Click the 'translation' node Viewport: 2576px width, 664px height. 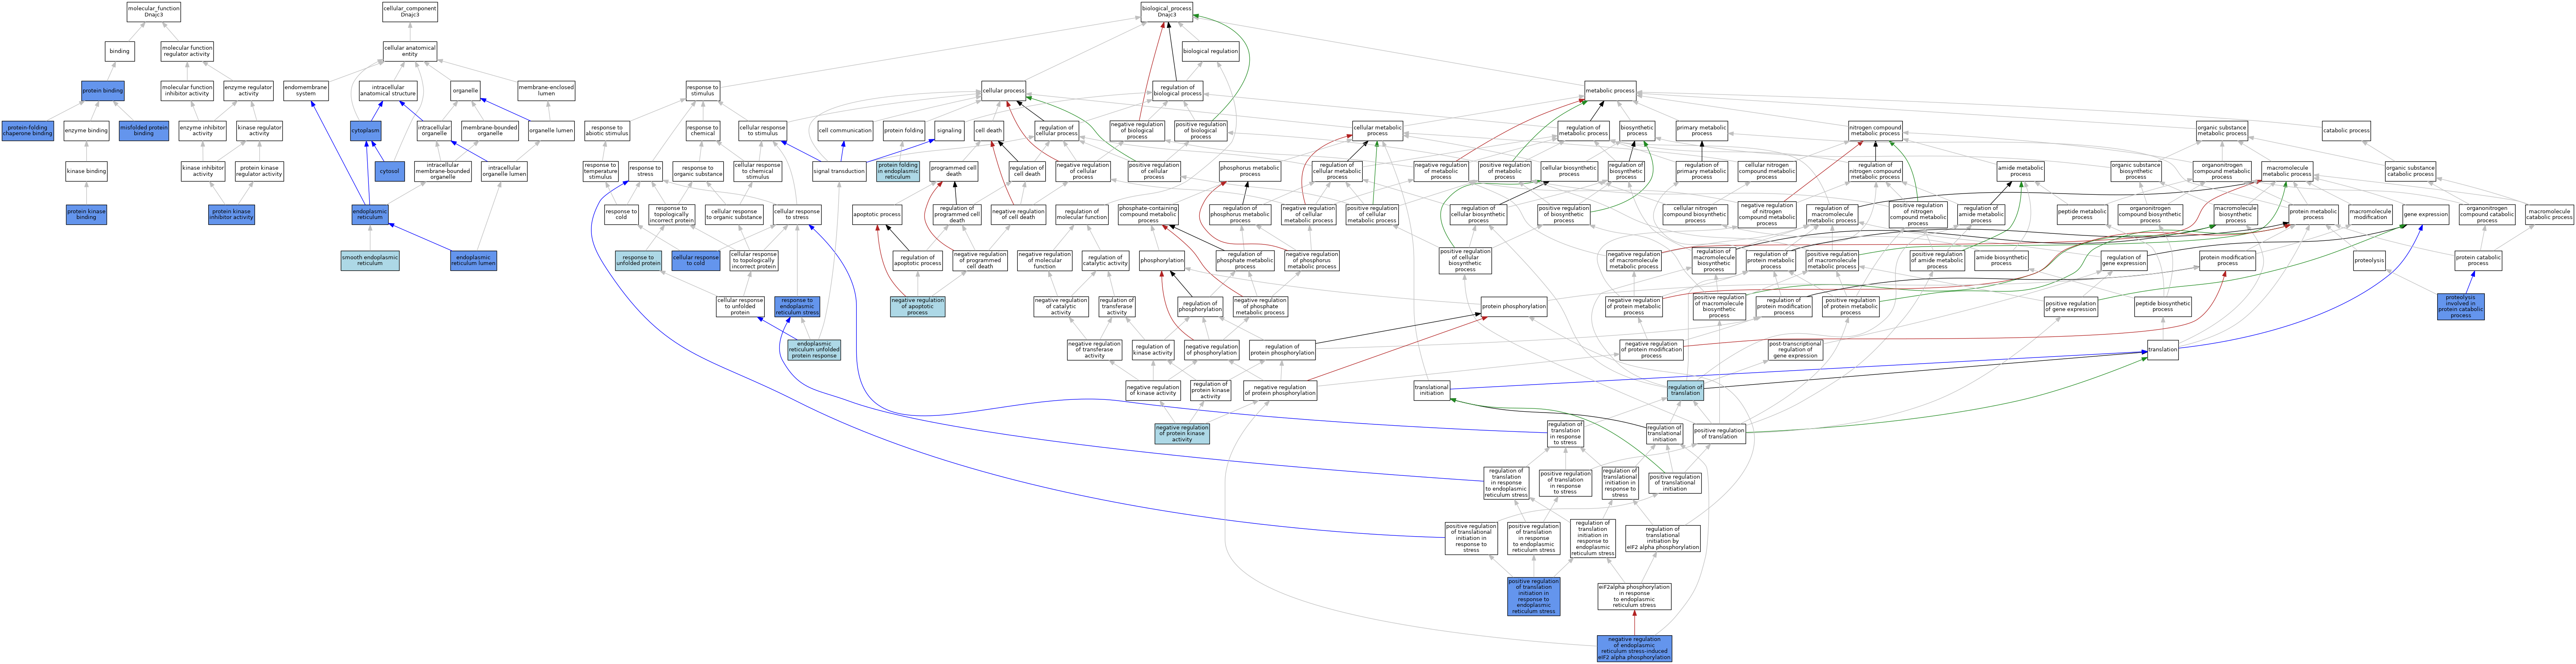tap(2162, 350)
